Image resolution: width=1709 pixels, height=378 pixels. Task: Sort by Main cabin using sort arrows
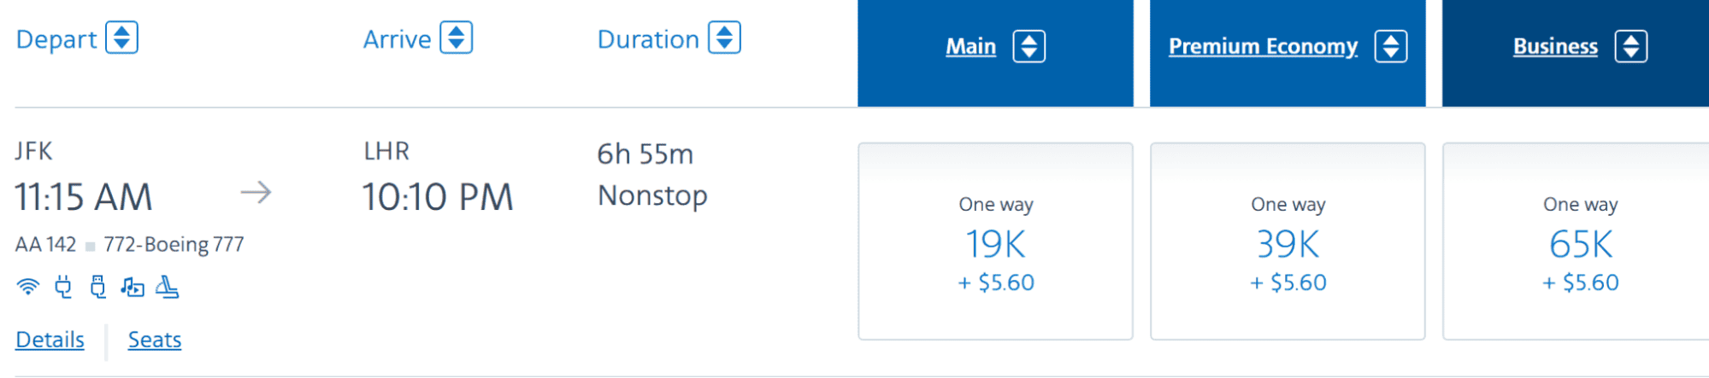(1028, 47)
